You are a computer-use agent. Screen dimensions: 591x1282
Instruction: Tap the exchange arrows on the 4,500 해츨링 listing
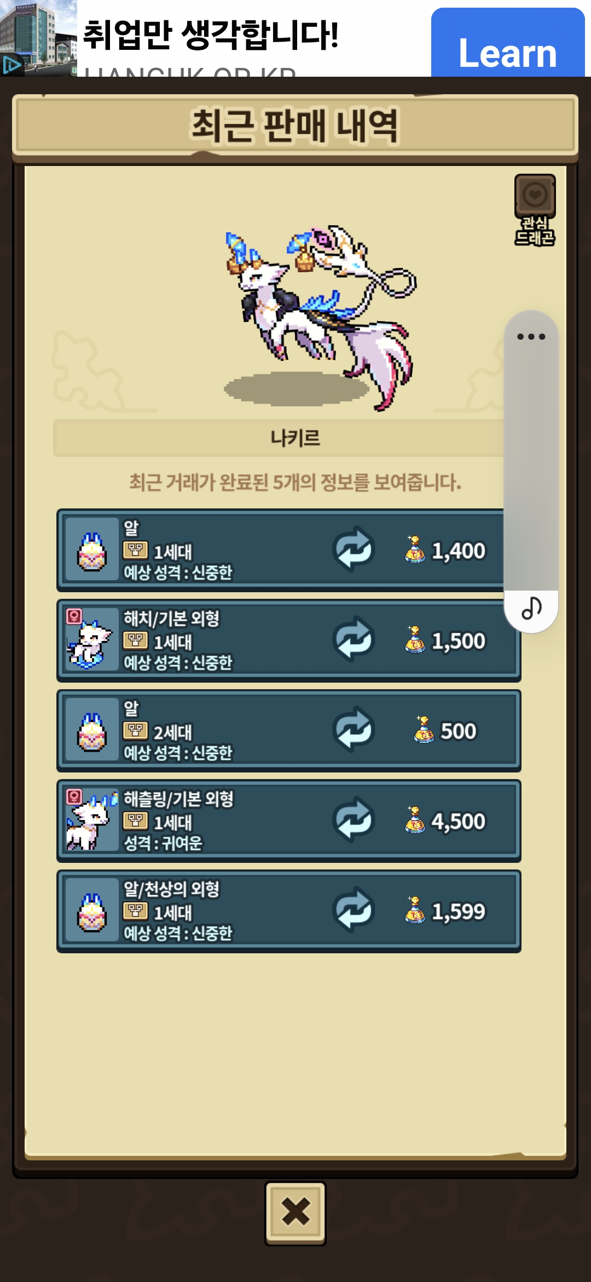click(x=354, y=820)
